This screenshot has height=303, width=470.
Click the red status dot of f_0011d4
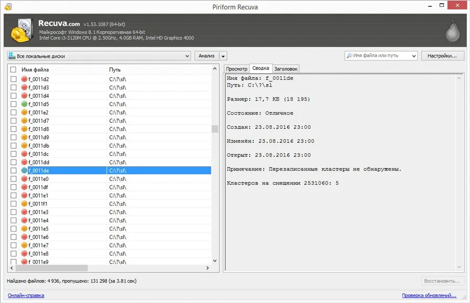pos(24,96)
